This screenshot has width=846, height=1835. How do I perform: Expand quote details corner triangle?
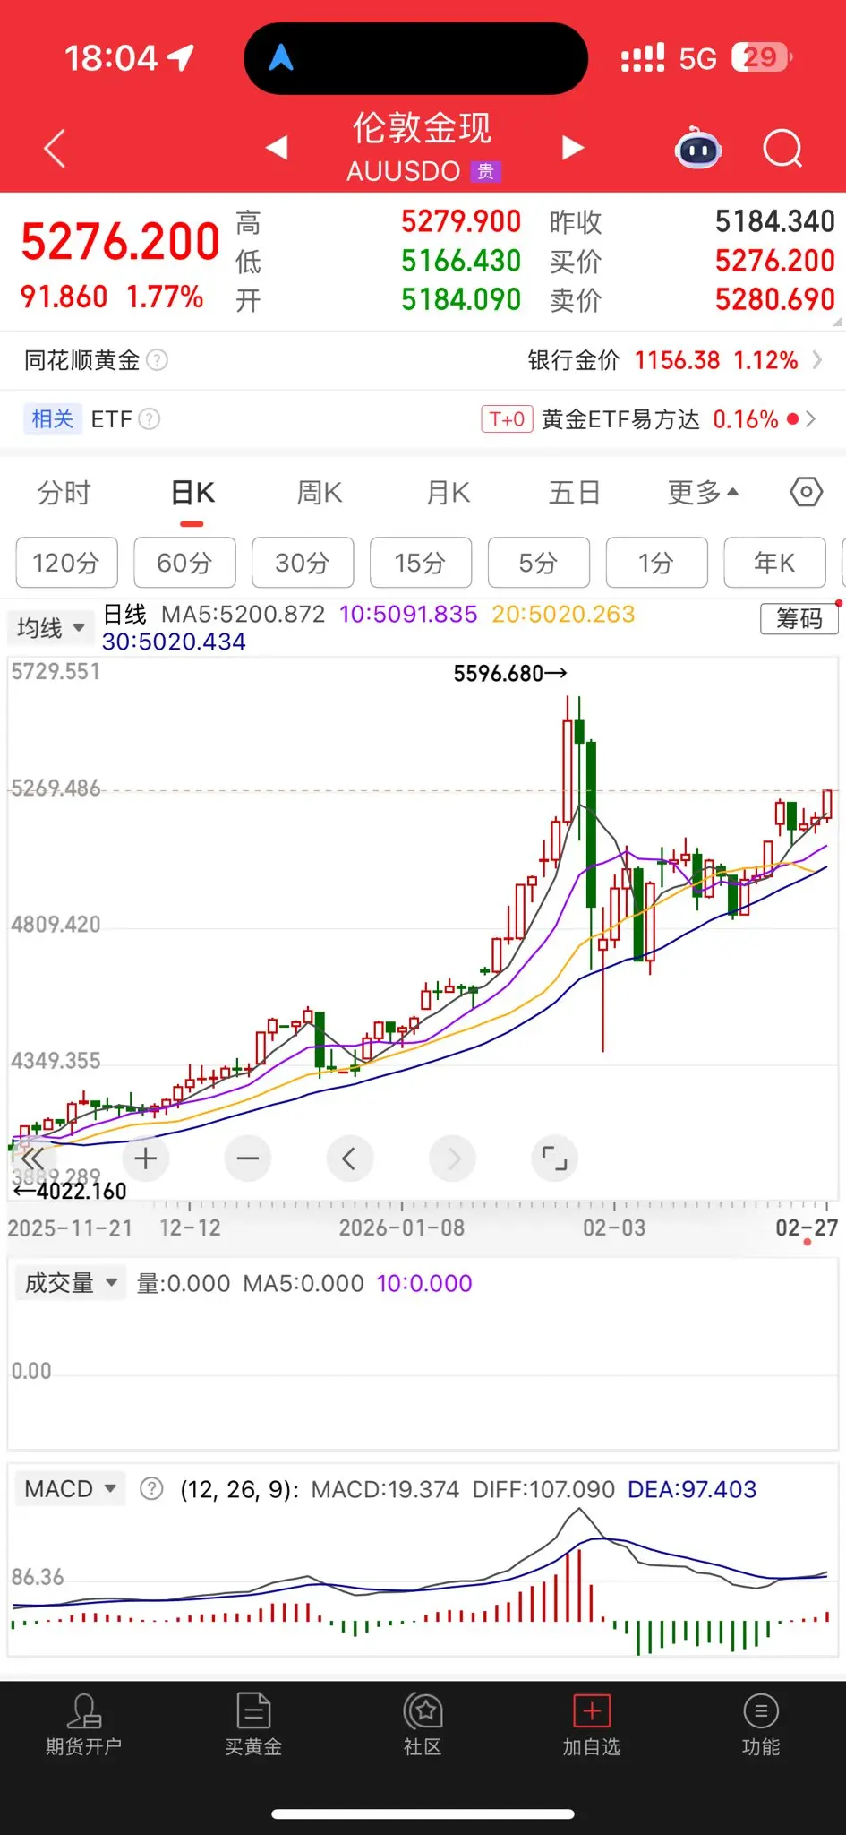point(838,323)
